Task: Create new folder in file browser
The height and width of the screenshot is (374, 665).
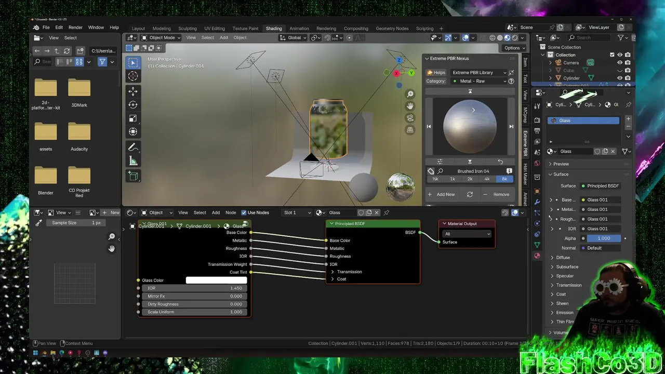Action: [80, 51]
